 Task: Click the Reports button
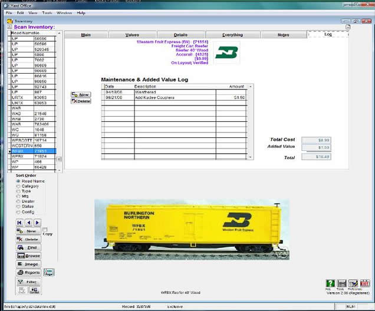tap(28, 272)
